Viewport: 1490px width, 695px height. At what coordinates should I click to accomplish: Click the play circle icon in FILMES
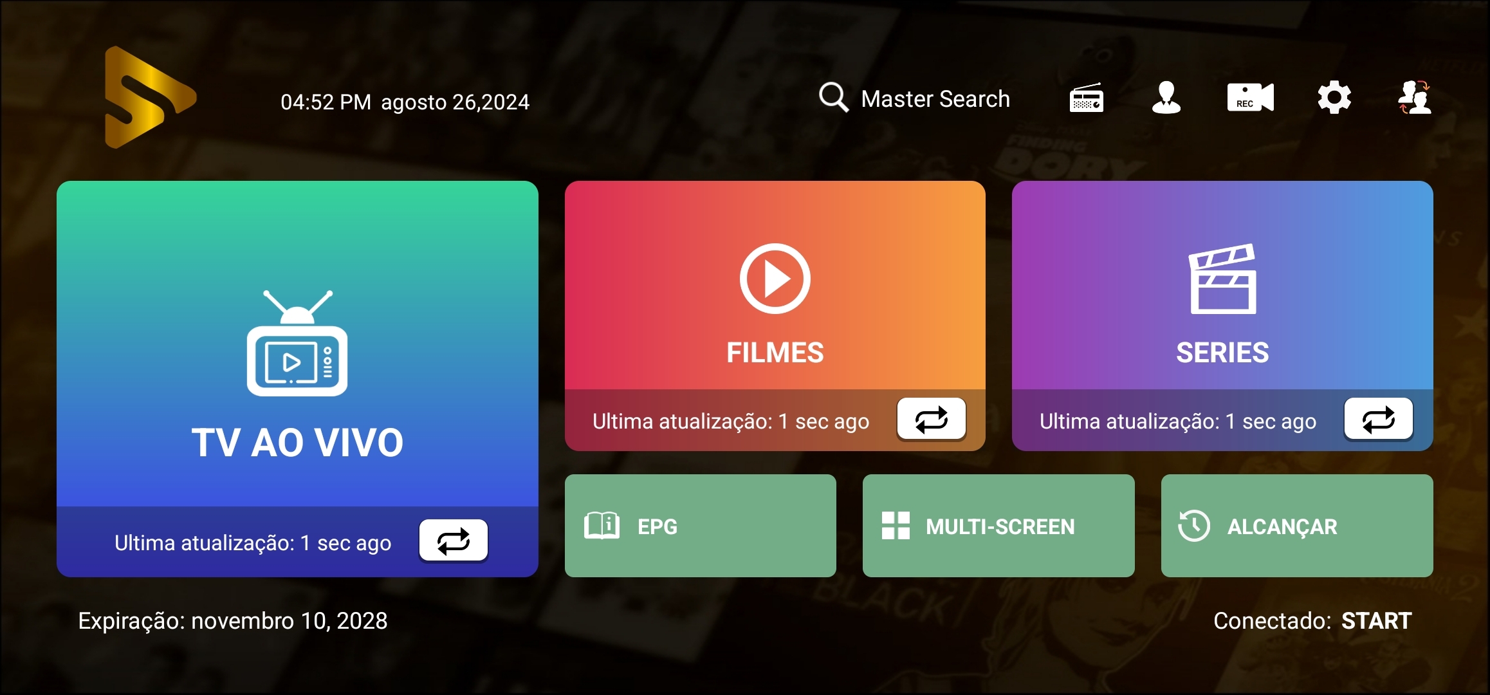coord(775,279)
